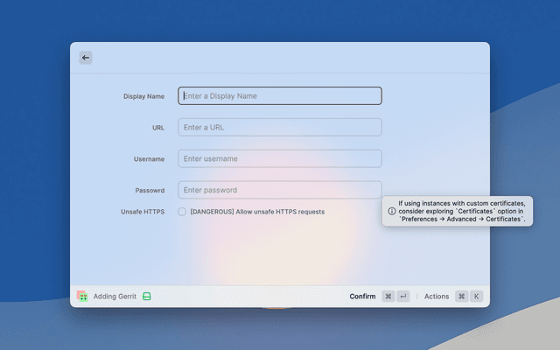Click the Unsafe HTTPS field label
Screen dimensions: 560x350
143,212
